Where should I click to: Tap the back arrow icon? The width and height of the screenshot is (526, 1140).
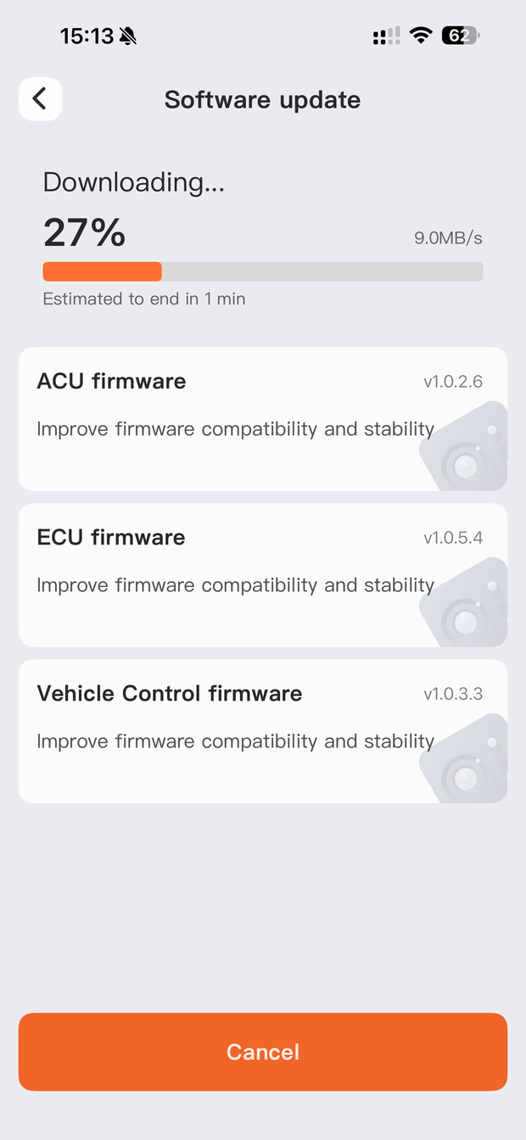40,99
